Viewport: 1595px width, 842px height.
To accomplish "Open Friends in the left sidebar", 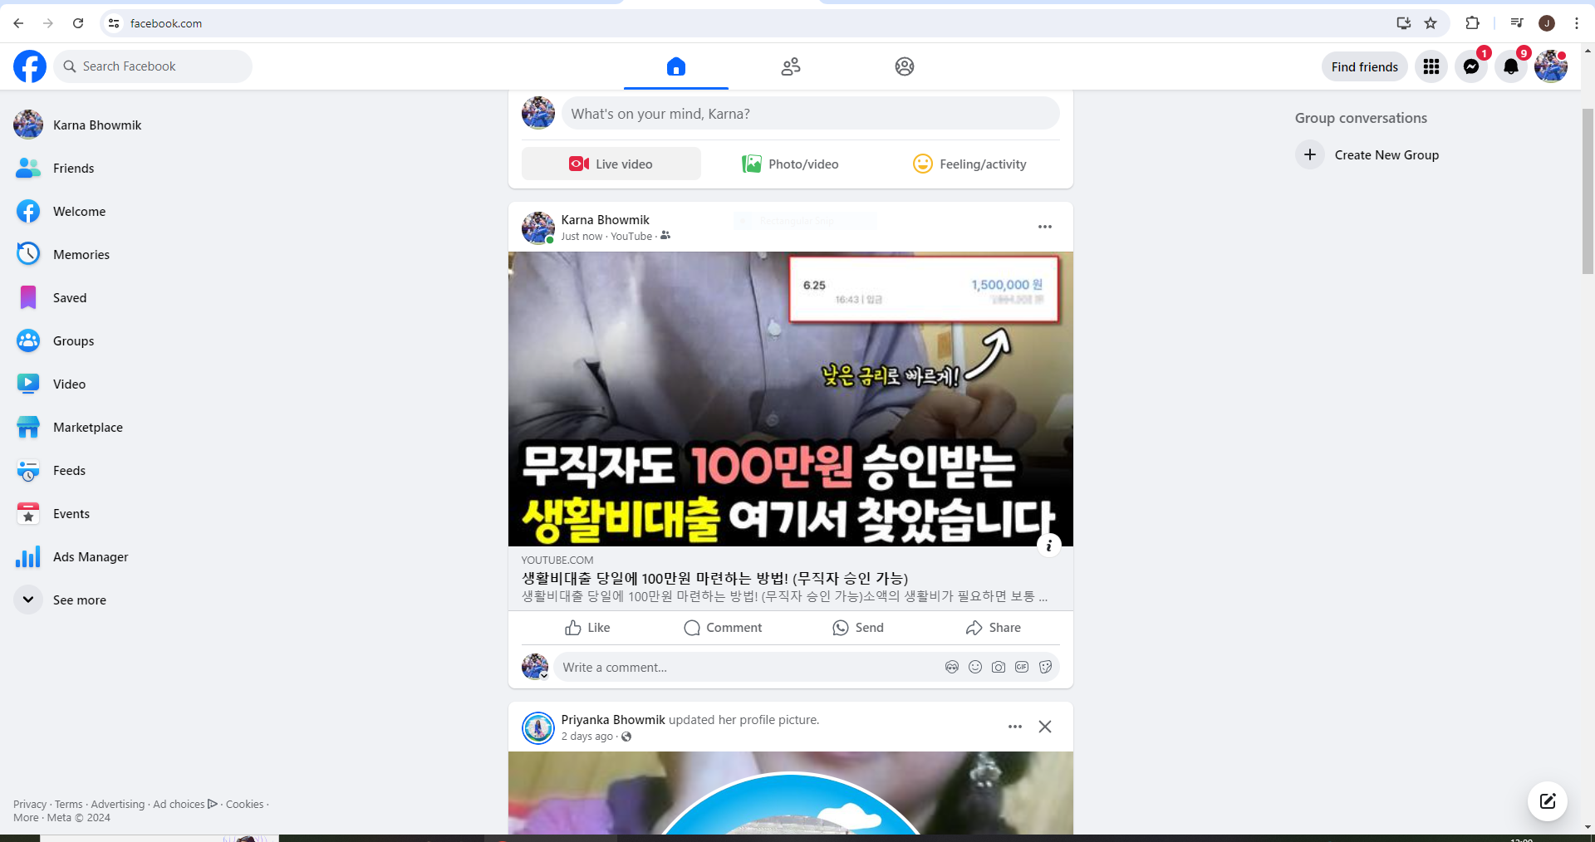I will (x=73, y=168).
